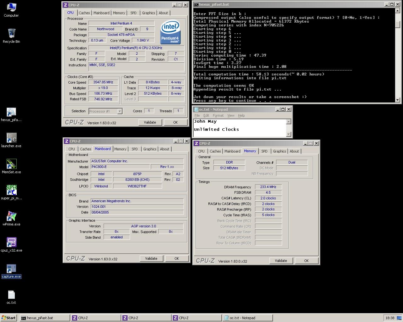Open the SPD tab in the top CPU-Z window
Screen dimensions: 403x322
(133, 13)
